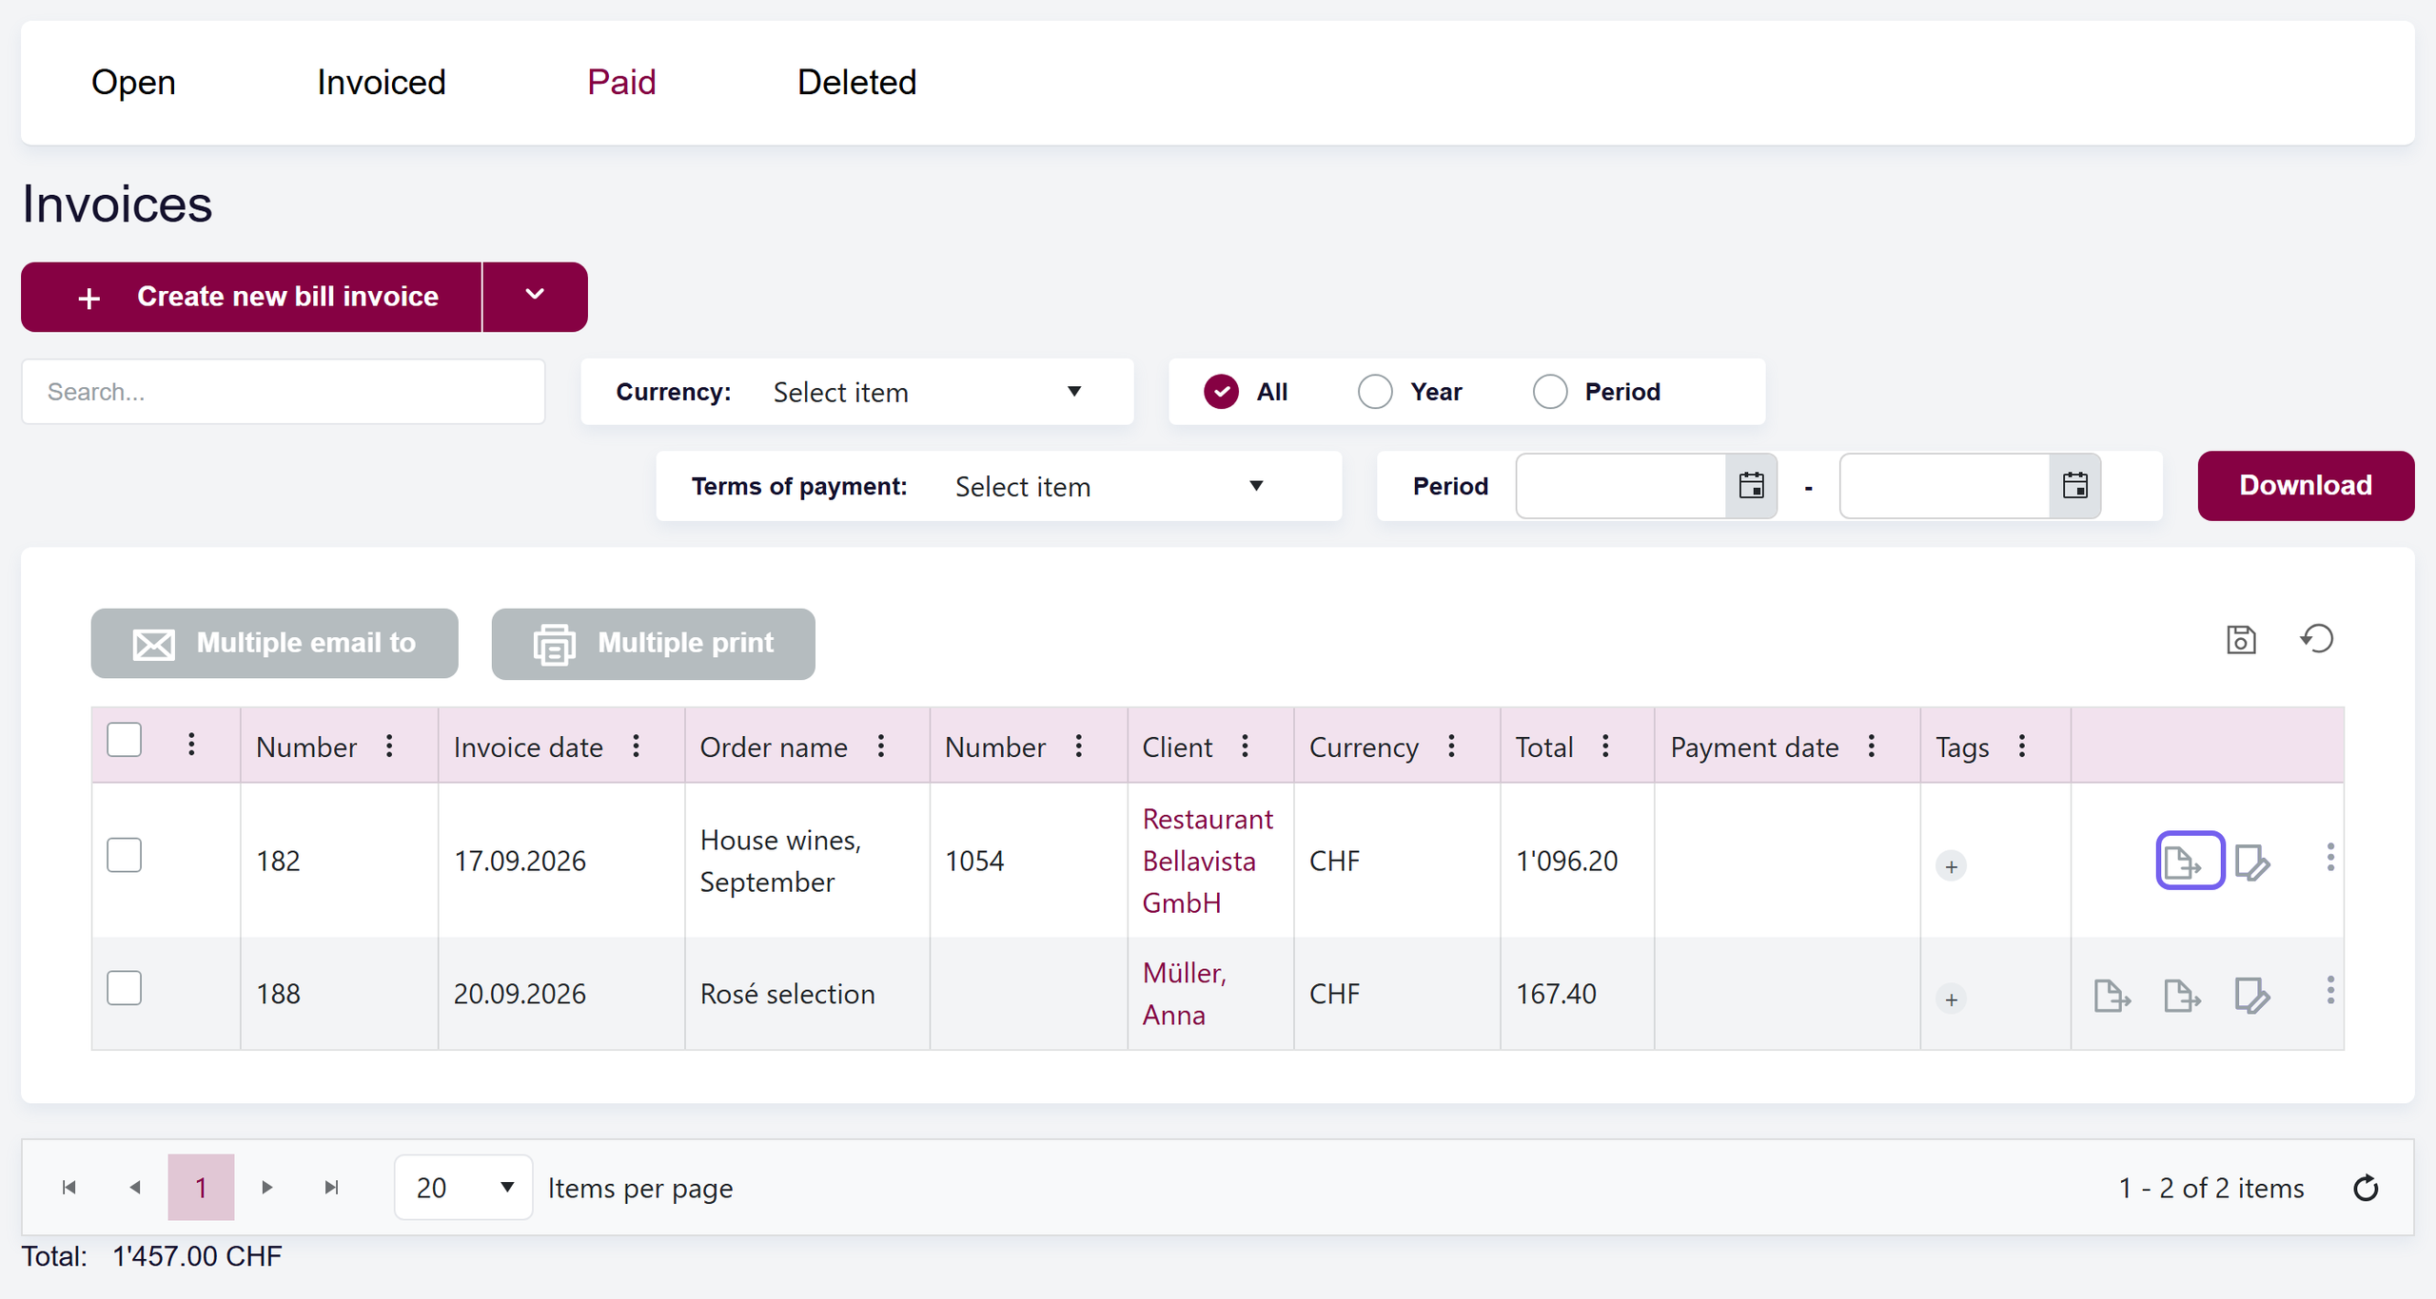Click Multiple email to

click(274, 644)
